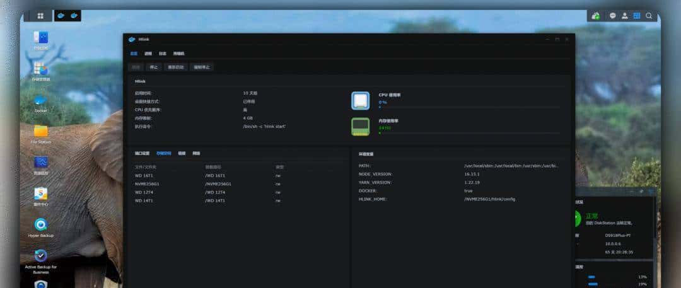
Task: Open the user account options icon
Action: [624, 16]
